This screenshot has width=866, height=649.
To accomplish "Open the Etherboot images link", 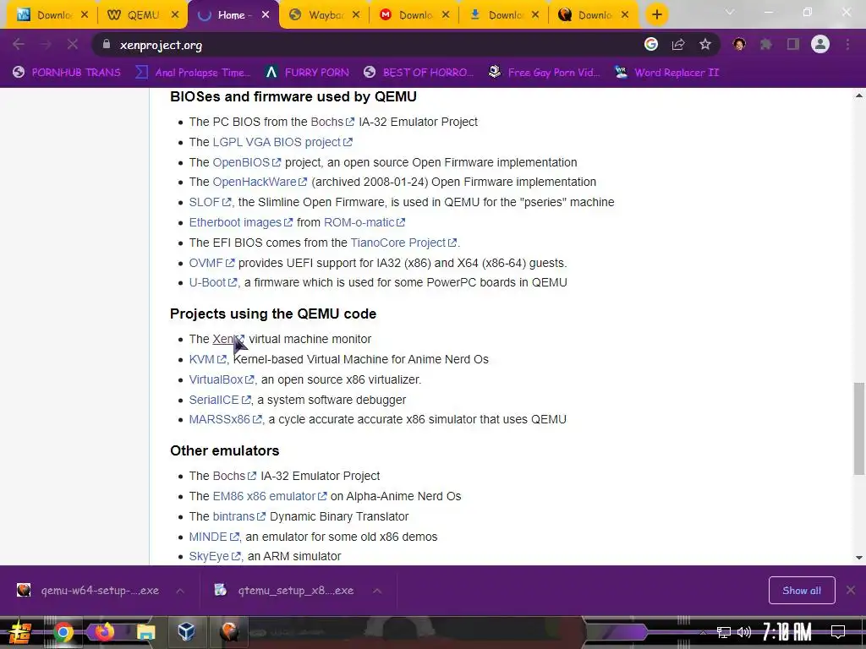I will tap(241, 222).
